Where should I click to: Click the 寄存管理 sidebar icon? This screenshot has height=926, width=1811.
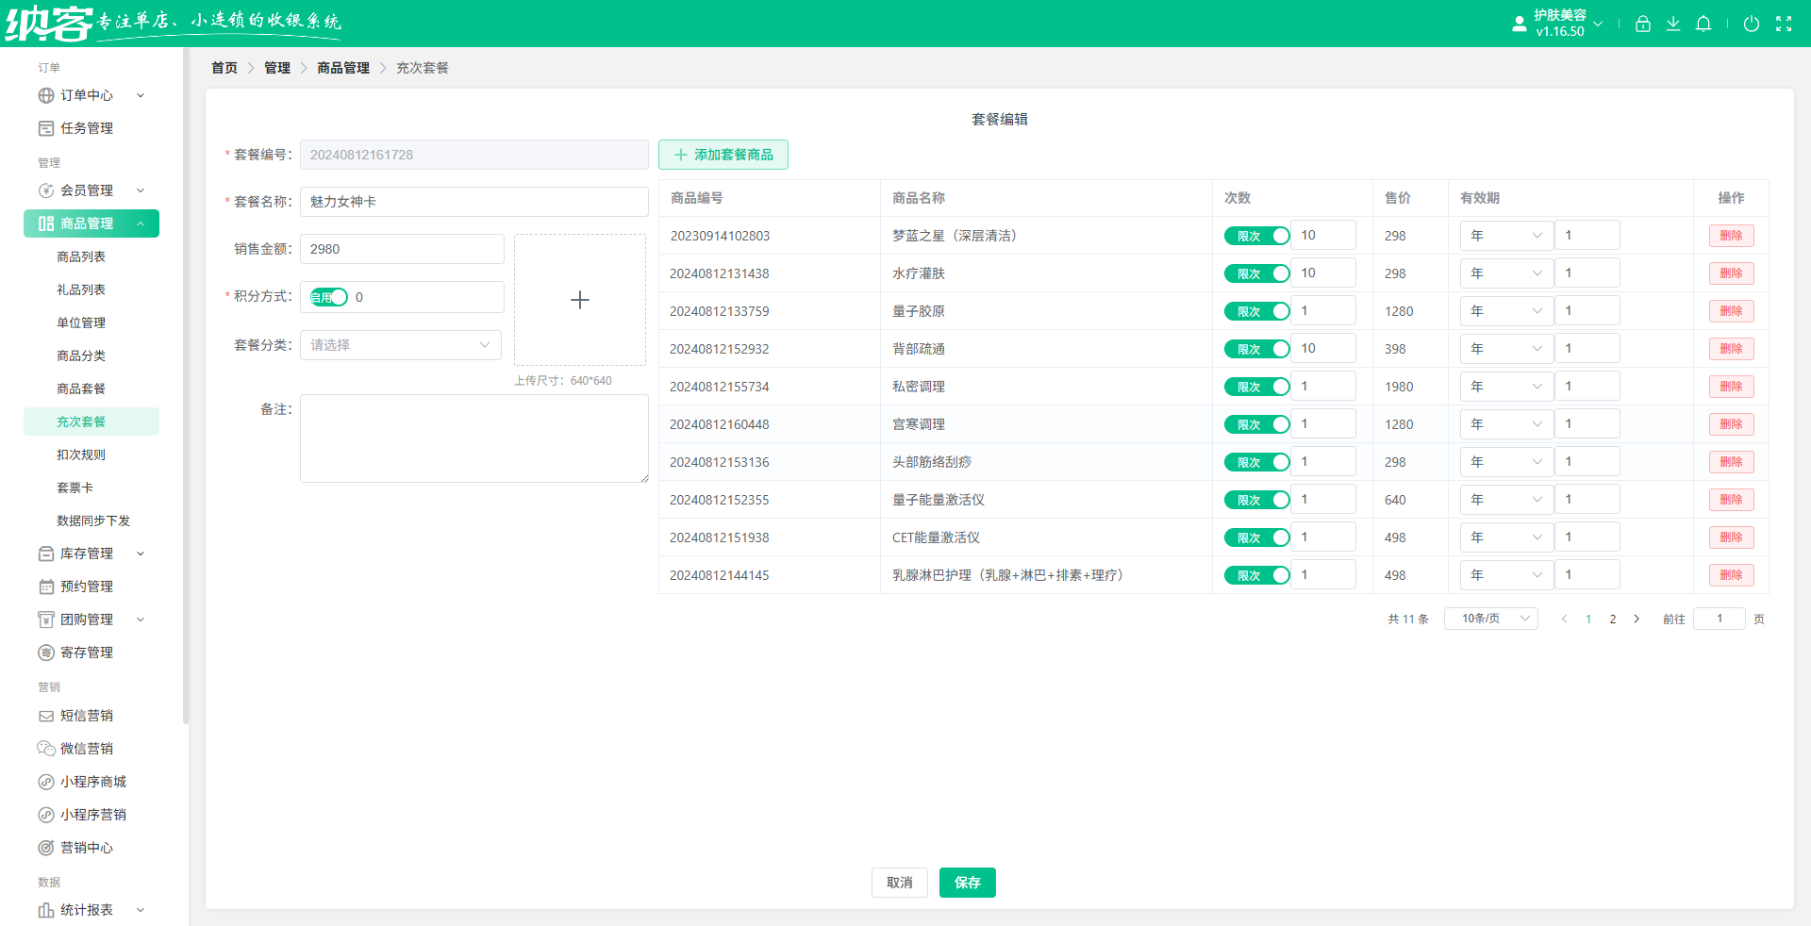click(46, 653)
